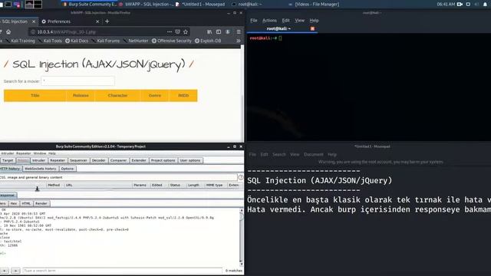The image size is (491, 276).
Task: Open Offensive Security bookmark
Action: [172, 41]
